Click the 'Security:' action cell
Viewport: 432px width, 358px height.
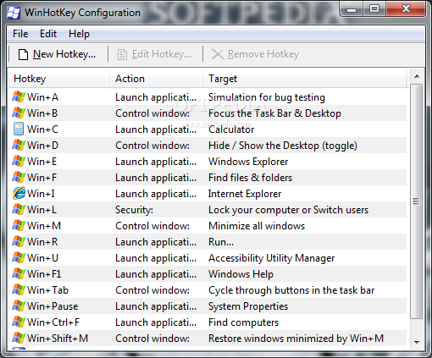[x=134, y=210]
